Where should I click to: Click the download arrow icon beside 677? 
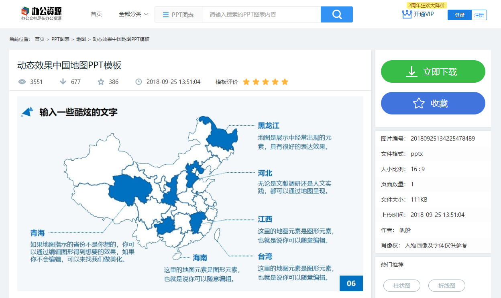tap(63, 82)
